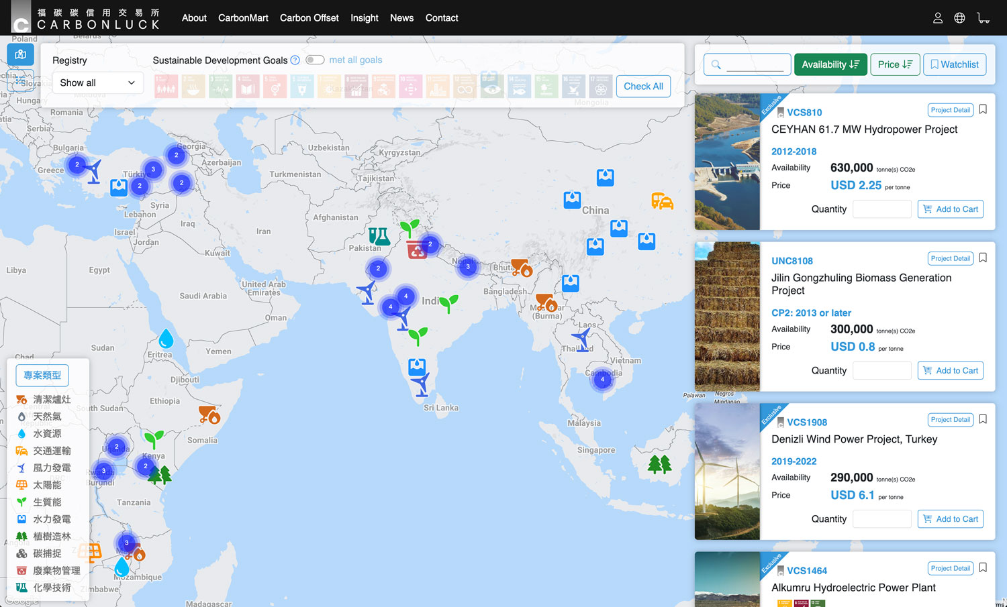Click the cookstove marker near Somalia
The image size is (1007, 607).
209,415
